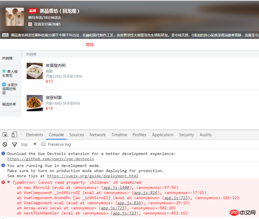Click the announcement badge in the notice bar
The width and height of the screenshot is (259, 219).
tap(5, 35)
